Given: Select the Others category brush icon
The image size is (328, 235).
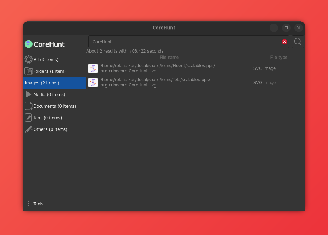Looking at the screenshot, I should point(29,129).
